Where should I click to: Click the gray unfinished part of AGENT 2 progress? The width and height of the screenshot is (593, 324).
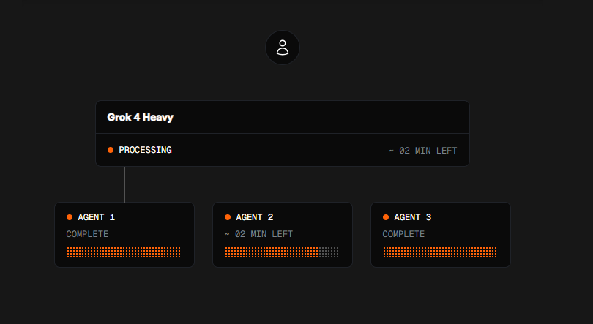[x=329, y=252]
